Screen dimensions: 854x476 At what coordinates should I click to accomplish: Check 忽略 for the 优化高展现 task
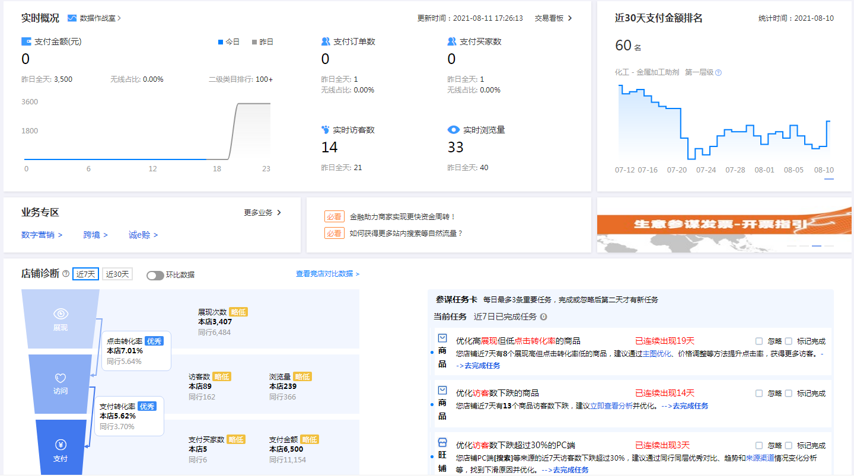[758, 340]
